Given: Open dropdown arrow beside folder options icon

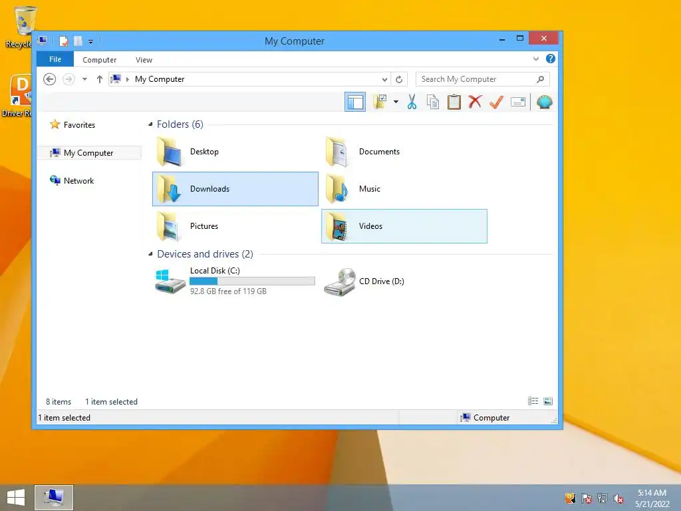Looking at the screenshot, I should click(x=396, y=102).
